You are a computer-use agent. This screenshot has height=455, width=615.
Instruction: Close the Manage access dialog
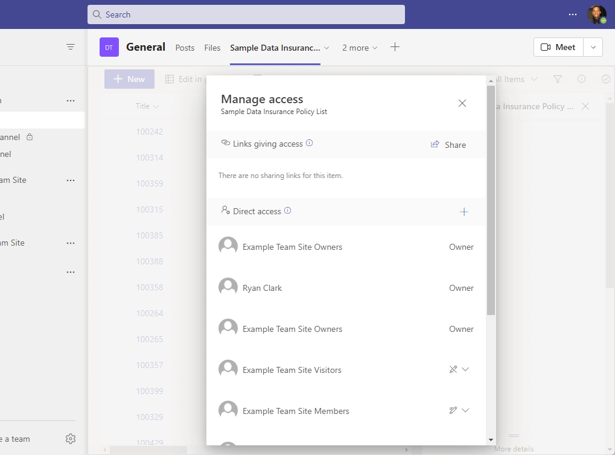pyautogui.click(x=462, y=103)
